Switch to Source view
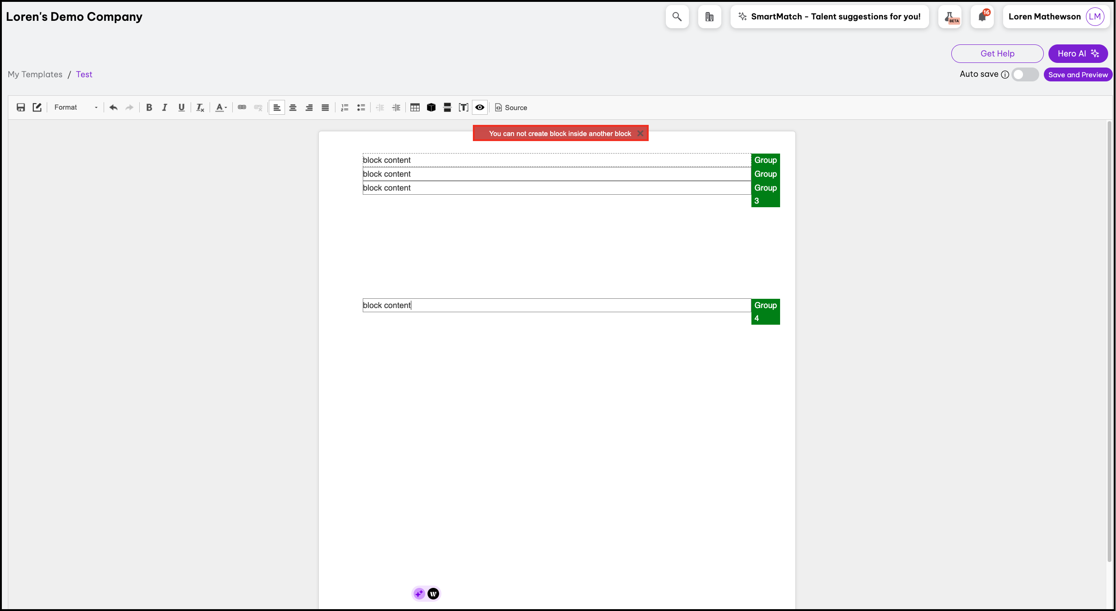 (511, 107)
